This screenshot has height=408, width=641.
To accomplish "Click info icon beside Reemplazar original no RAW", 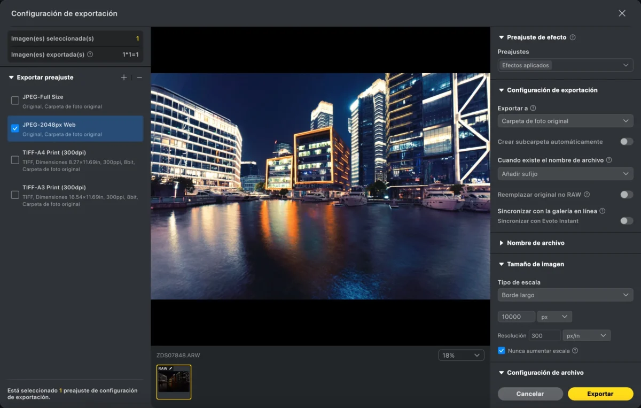I will click(587, 195).
